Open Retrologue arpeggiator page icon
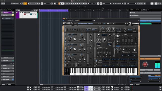 [108, 24]
